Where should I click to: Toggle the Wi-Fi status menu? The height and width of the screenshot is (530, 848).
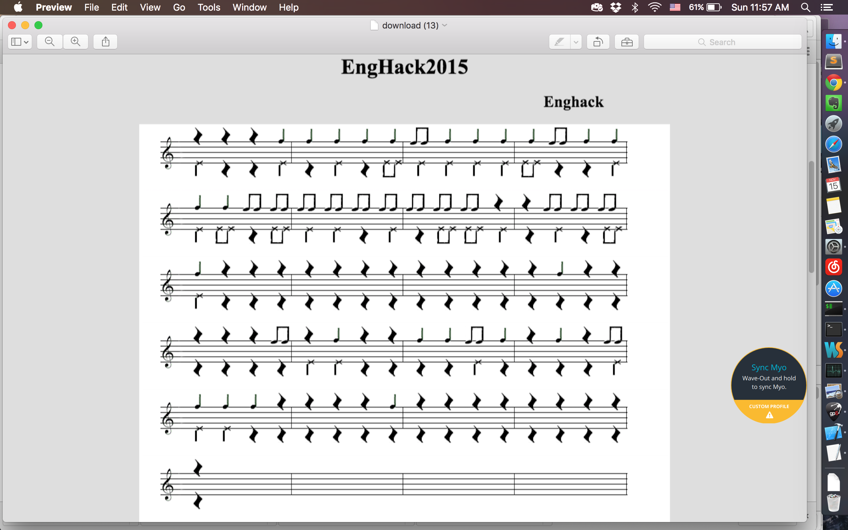pos(654,7)
